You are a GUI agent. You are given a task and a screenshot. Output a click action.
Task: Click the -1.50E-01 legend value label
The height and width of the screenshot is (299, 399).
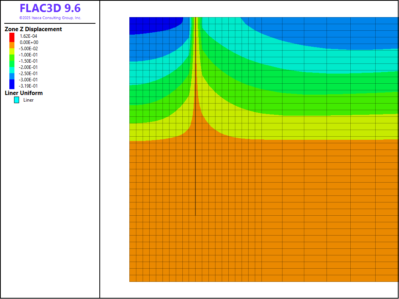(x=28, y=61)
